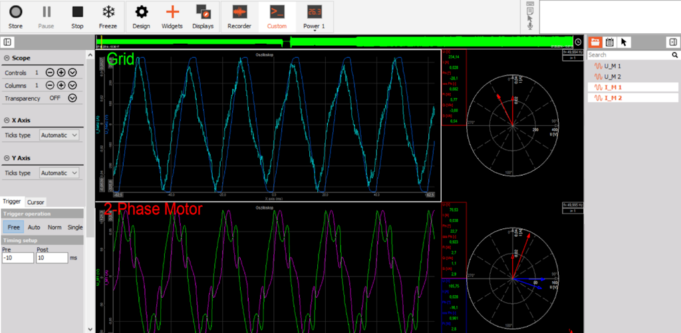Open the Displays toolbar icon
This screenshot has width=681, height=333.
(x=203, y=17)
